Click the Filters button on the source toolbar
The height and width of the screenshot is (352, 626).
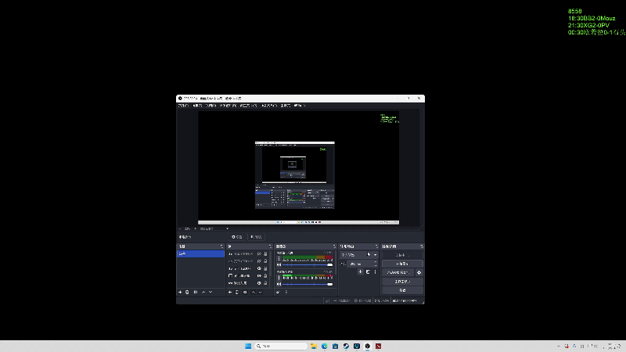256,237
